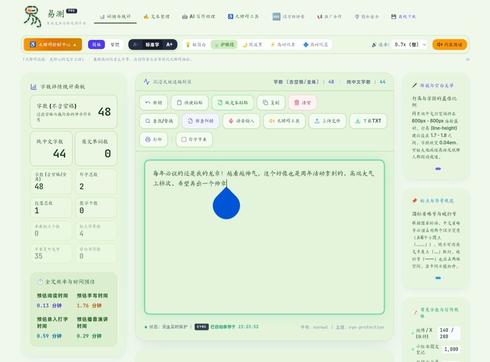The height and width of the screenshot is (362, 490).
Task: Click the 已自动保存于 23:23:52 status text
Action: tap(235, 327)
